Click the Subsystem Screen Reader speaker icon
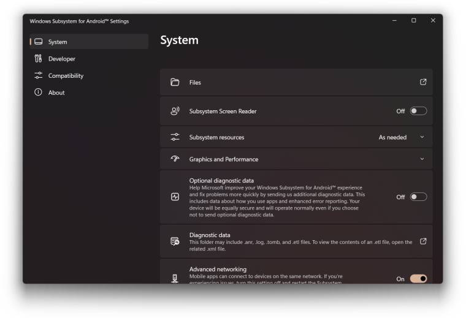The width and height of the screenshot is (466, 318). 175,111
